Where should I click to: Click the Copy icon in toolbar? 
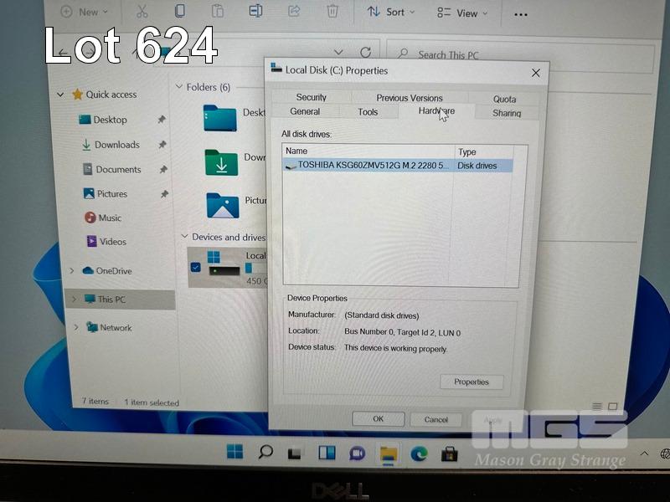click(180, 12)
